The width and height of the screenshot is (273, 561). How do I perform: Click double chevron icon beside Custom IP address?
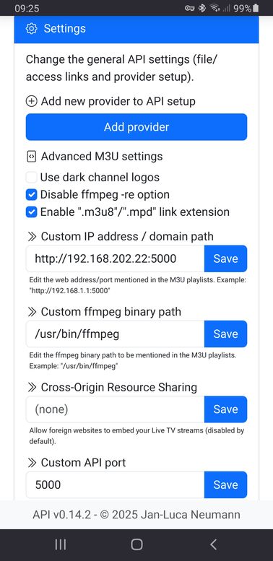(x=32, y=237)
